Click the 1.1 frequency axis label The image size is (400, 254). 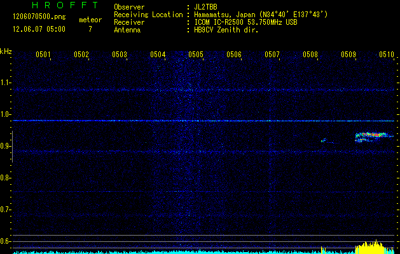coord(6,83)
